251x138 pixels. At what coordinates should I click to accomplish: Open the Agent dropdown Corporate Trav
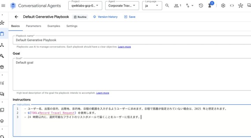(x=122, y=6)
